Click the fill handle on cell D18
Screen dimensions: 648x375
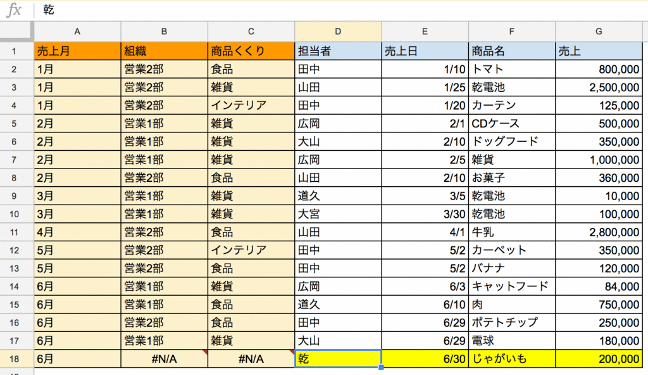point(381,367)
